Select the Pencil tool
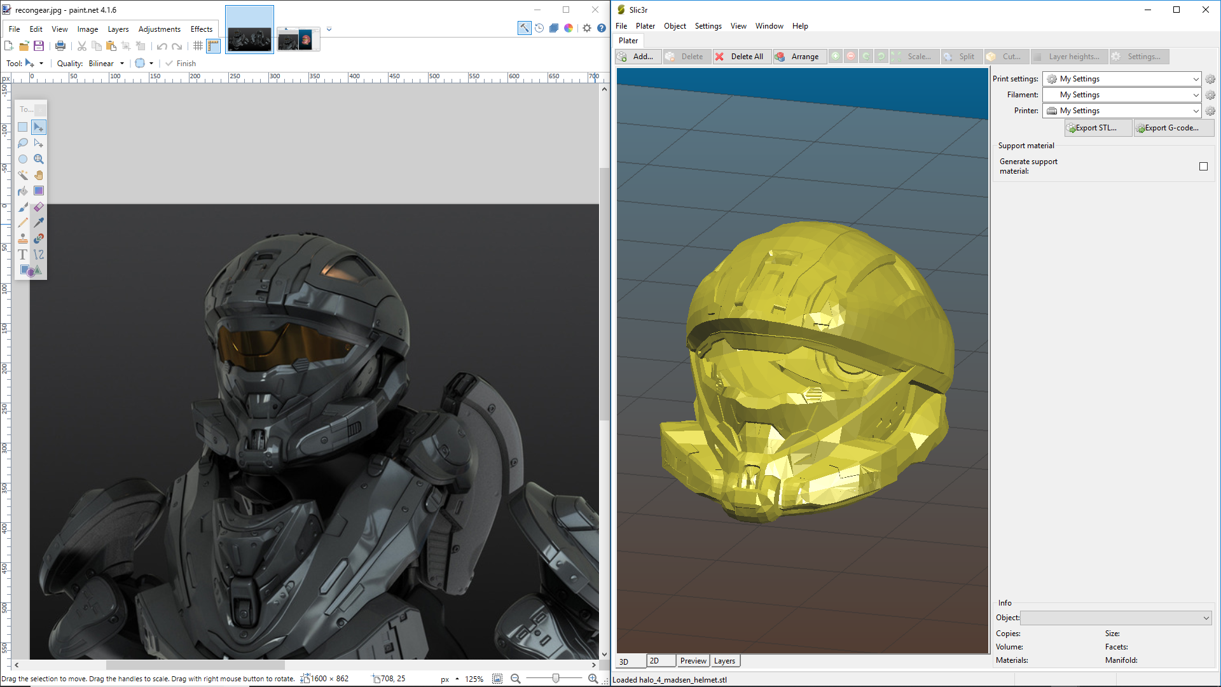1221x687 pixels. click(x=23, y=223)
